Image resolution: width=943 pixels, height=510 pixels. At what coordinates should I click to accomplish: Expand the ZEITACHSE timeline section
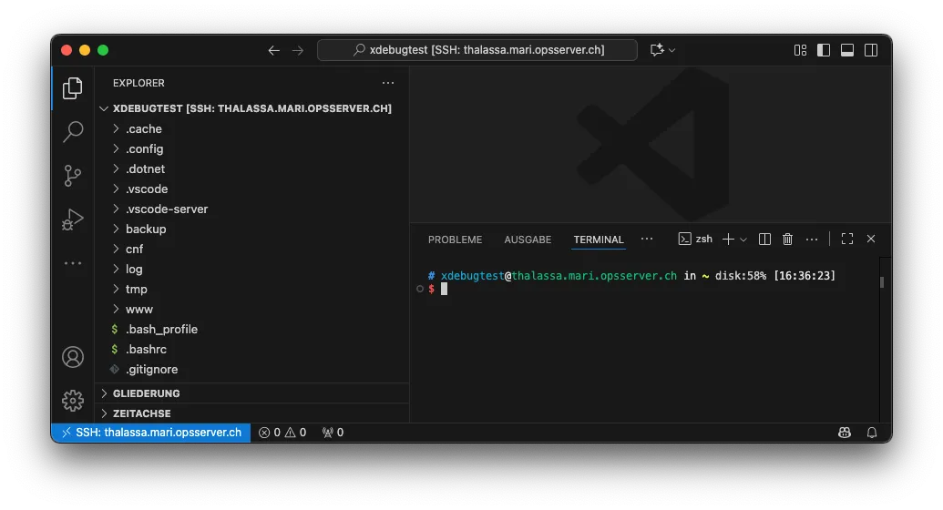tap(252, 413)
